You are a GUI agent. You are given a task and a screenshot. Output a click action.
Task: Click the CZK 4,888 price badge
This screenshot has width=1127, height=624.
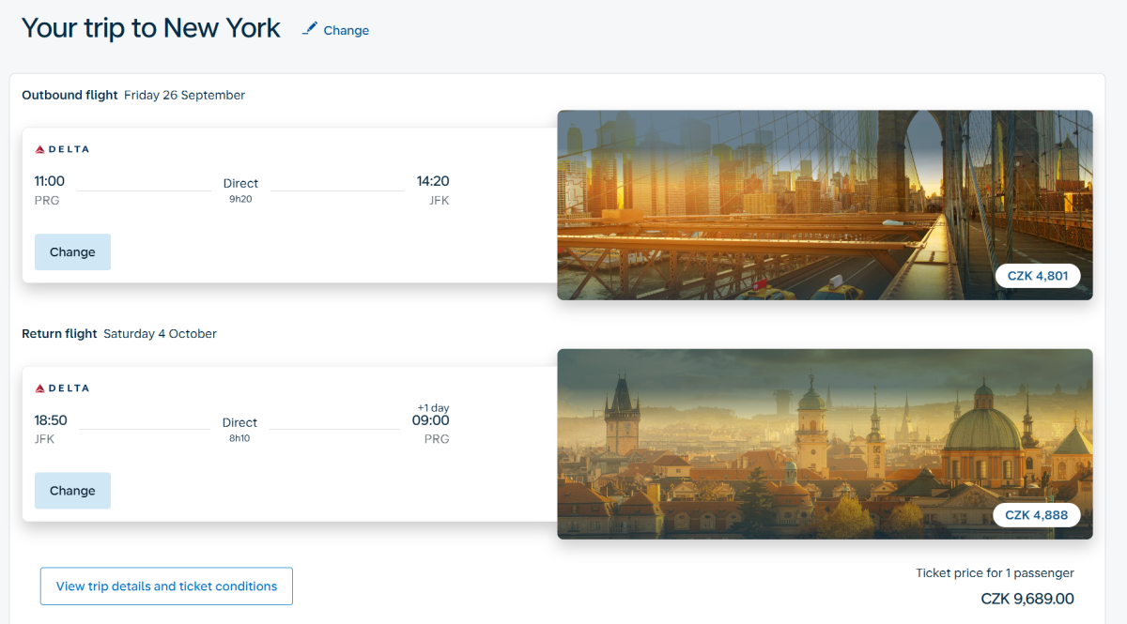tap(1037, 515)
